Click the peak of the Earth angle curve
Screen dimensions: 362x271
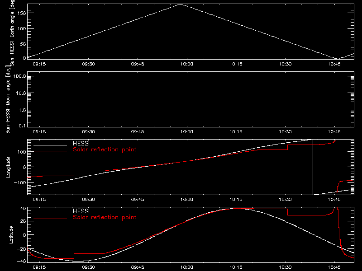pos(181,5)
